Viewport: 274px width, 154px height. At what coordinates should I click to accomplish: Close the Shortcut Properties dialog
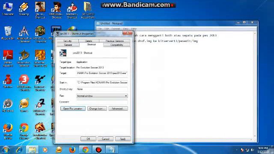128,33
